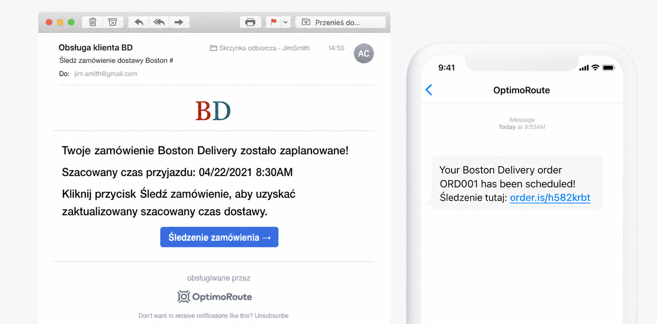Viewport: 657px width, 324px height.
Task: Click the junk mail box icon
Action: [x=113, y=22]
